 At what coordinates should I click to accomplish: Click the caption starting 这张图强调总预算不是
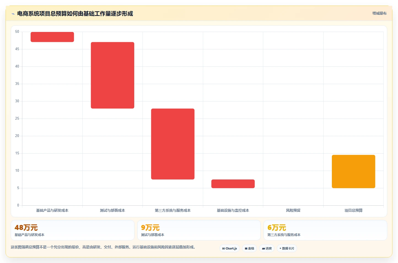(x=103, y=247)
